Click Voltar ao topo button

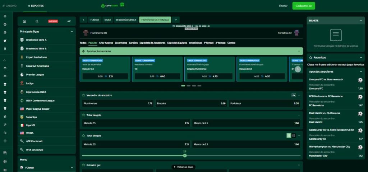(183, 167)
